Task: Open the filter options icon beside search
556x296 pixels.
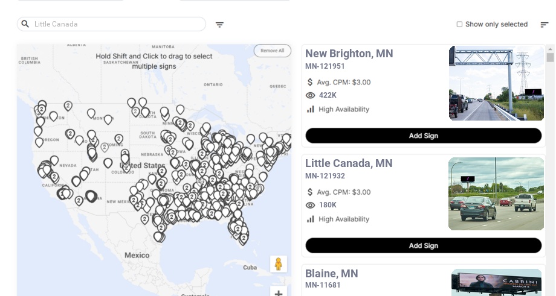Action: (219, 25)
